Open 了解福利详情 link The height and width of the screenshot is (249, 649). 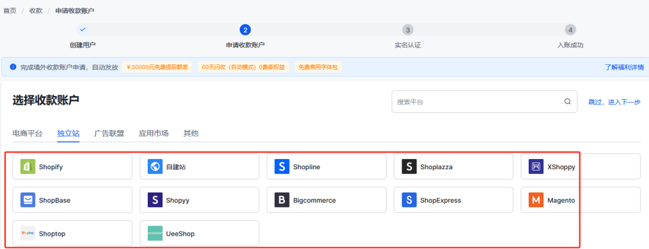coord(624,67)
